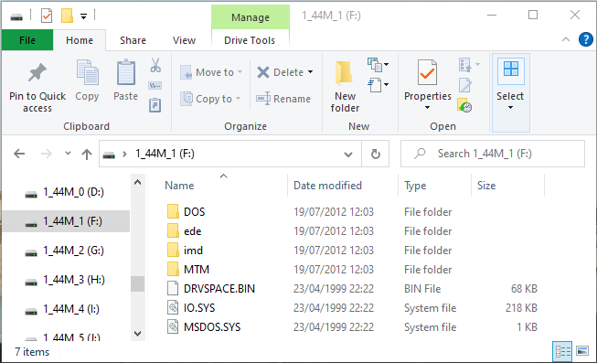This screenshot has height=363, width=597.
Task: Collapse the ribbon with the chevron
Action: [566, 39]
